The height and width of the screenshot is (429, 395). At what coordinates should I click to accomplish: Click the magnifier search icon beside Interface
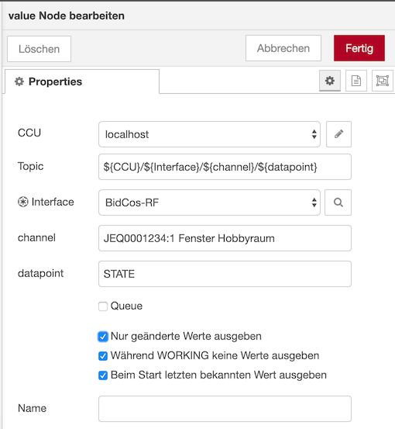(338, 202)
